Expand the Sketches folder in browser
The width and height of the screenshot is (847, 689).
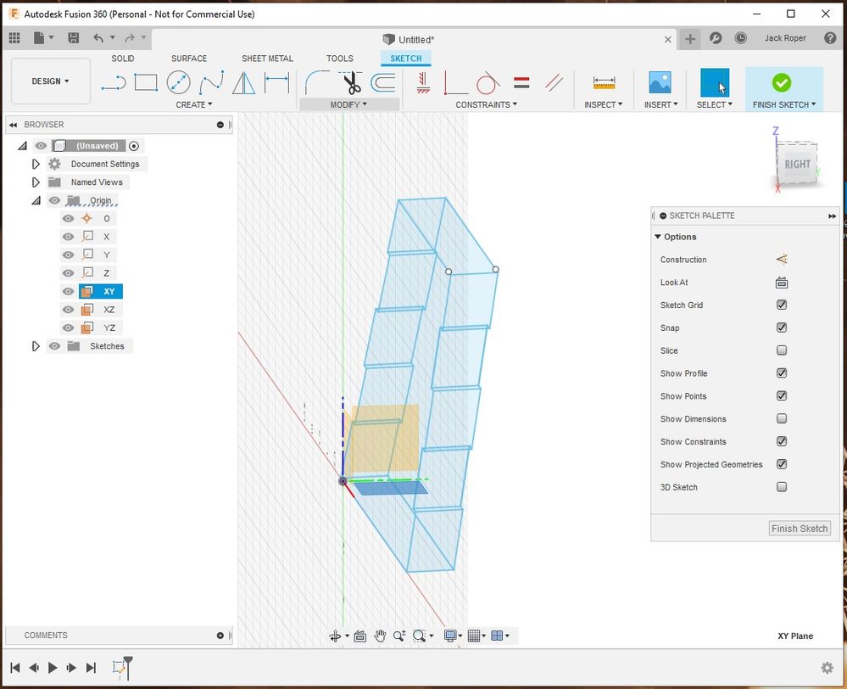[x=36, y=346]
